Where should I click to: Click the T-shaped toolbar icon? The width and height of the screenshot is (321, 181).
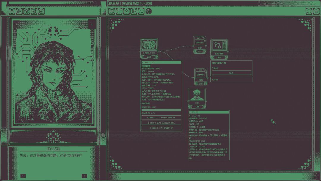(x=119, y=11)
